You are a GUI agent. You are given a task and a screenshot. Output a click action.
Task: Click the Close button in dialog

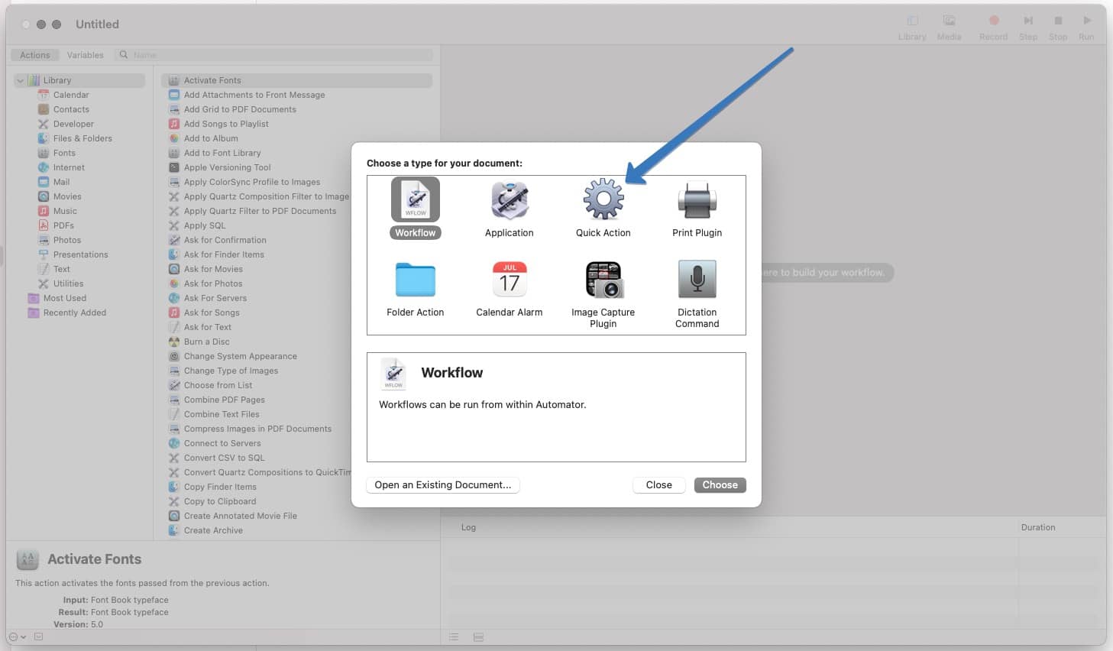click(x=658, y=485)
